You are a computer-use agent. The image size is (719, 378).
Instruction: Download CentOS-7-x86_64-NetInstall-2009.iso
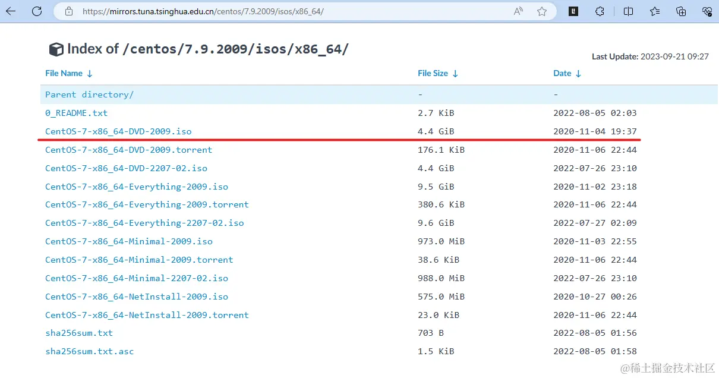(x=137, y=297)
